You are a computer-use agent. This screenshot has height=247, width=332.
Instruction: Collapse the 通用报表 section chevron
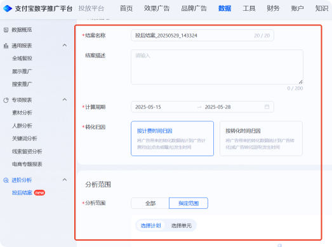(65, 45)
